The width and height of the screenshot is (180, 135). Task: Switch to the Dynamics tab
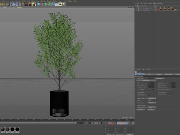point(159,74)
